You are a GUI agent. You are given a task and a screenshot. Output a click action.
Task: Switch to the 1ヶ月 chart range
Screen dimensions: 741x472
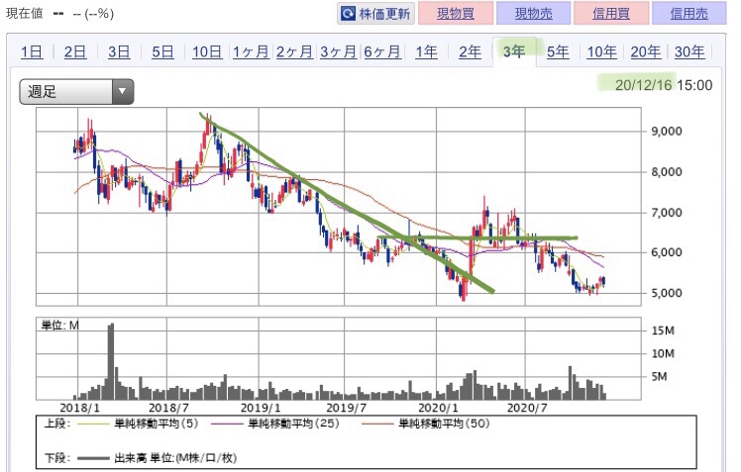click(x=251, y=51)
